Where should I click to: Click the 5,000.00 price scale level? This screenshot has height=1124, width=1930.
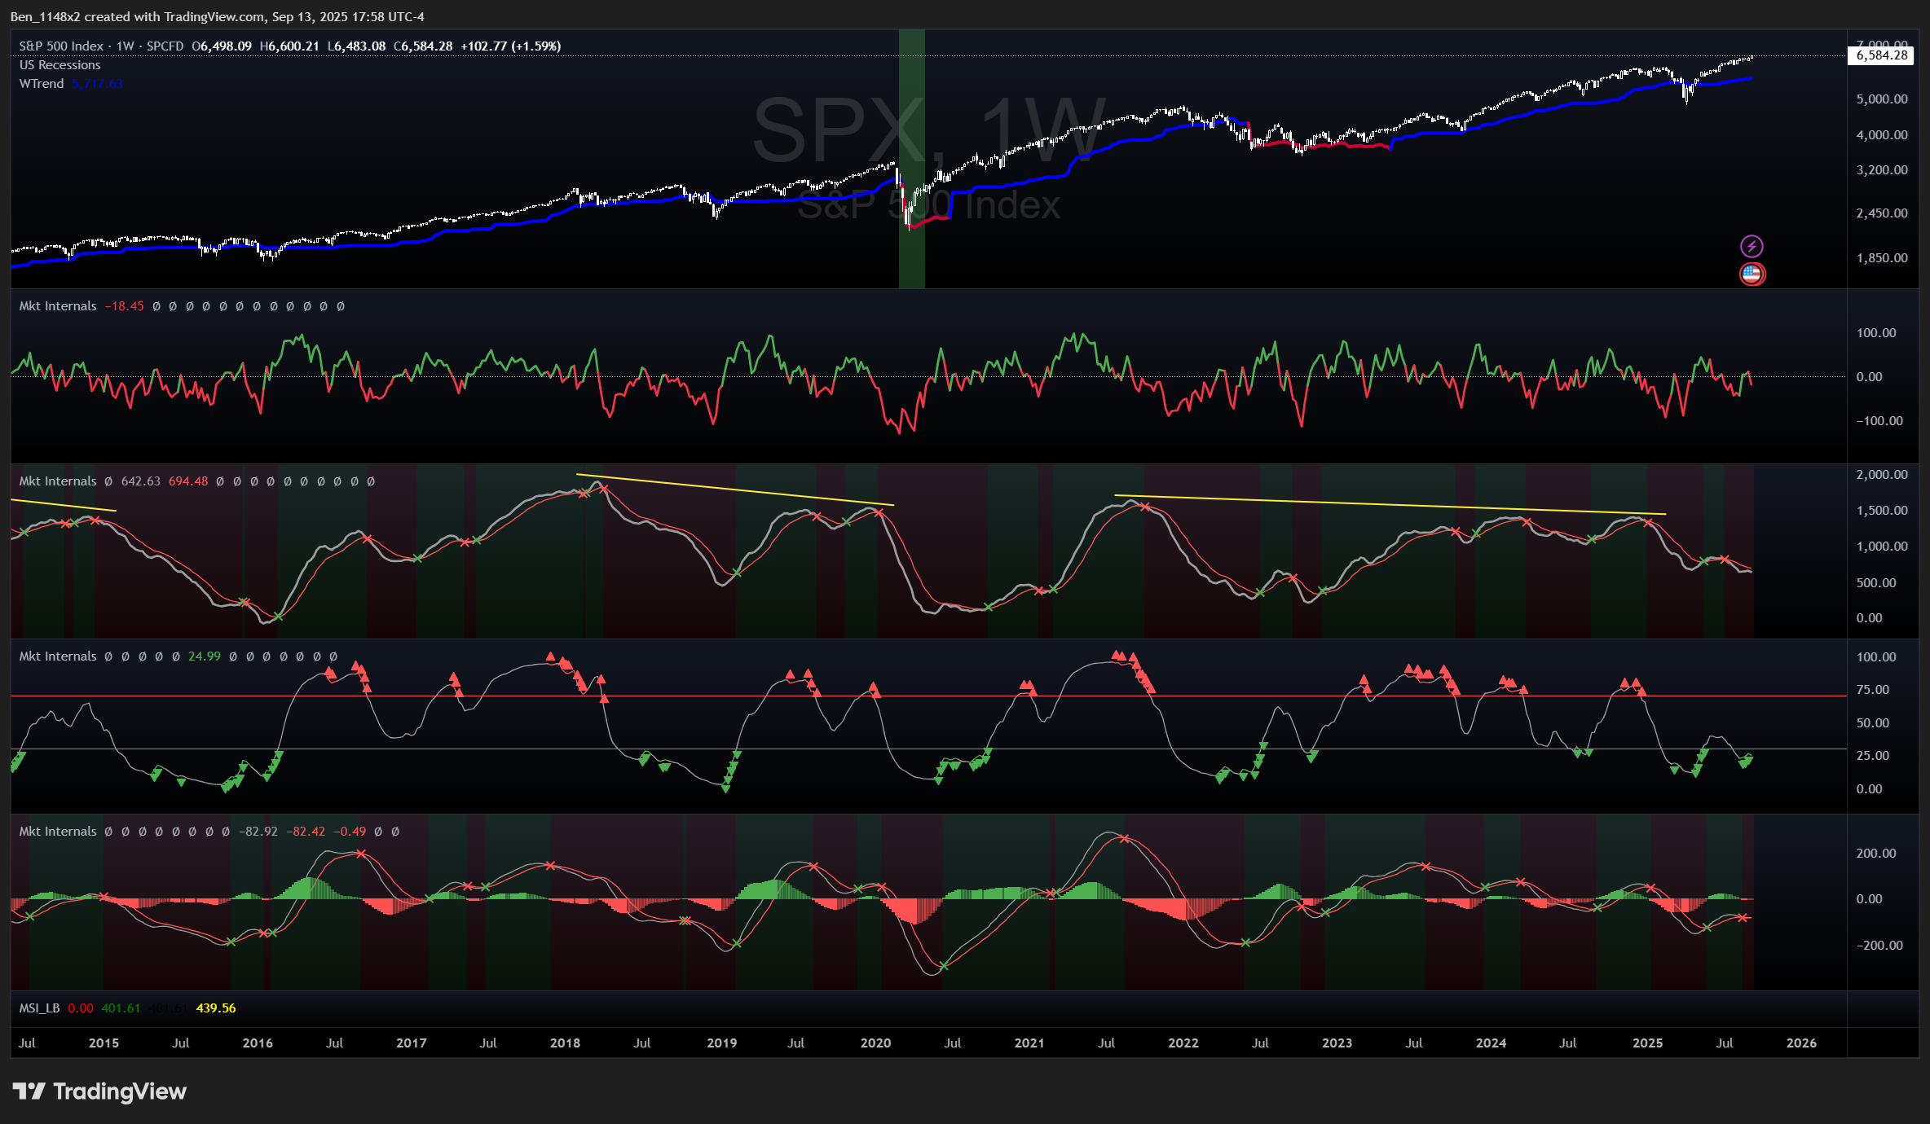(1881, 99)
